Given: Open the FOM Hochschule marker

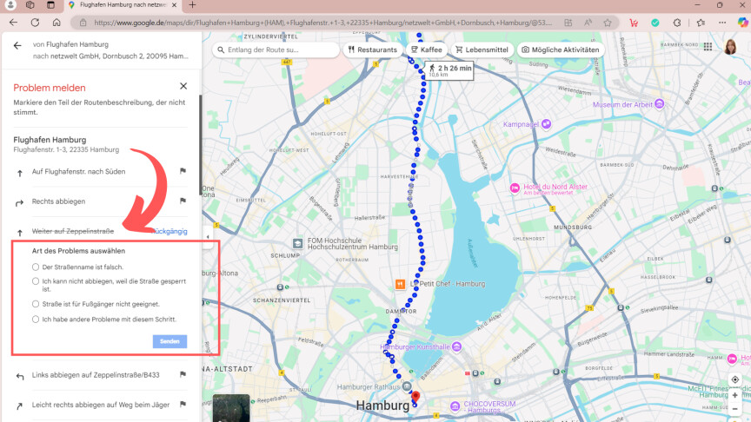Looking at the screenshot, I should [297, 243].
